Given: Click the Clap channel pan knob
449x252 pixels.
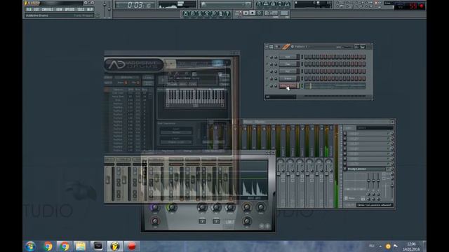Looking at the screenshot, I should click(x=272, y=64).
